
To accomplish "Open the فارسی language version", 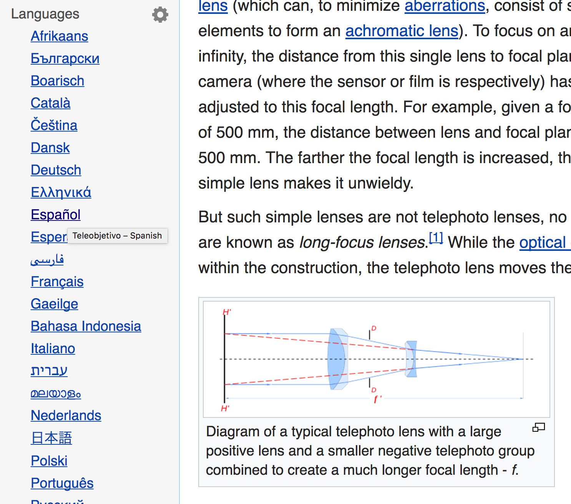I will (x=47, y=260).
